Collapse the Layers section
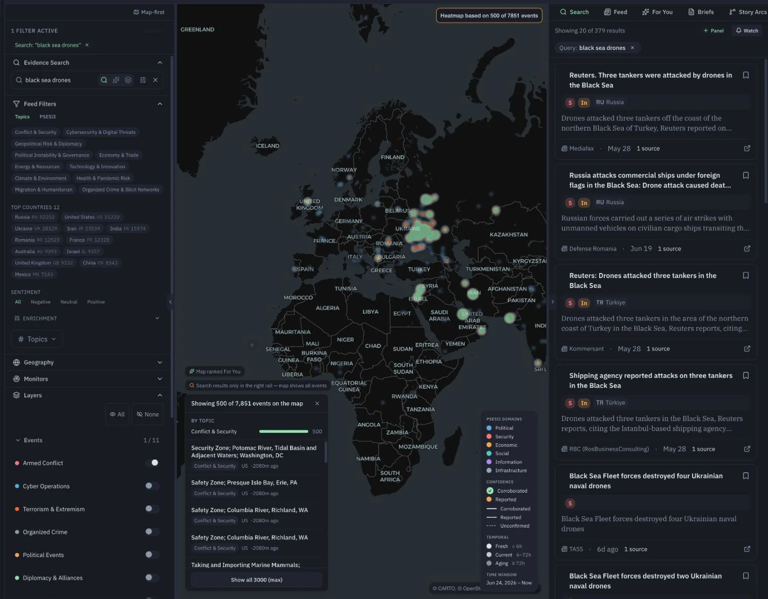Screen dimensions: 768x599 click(x=160, y=395)
